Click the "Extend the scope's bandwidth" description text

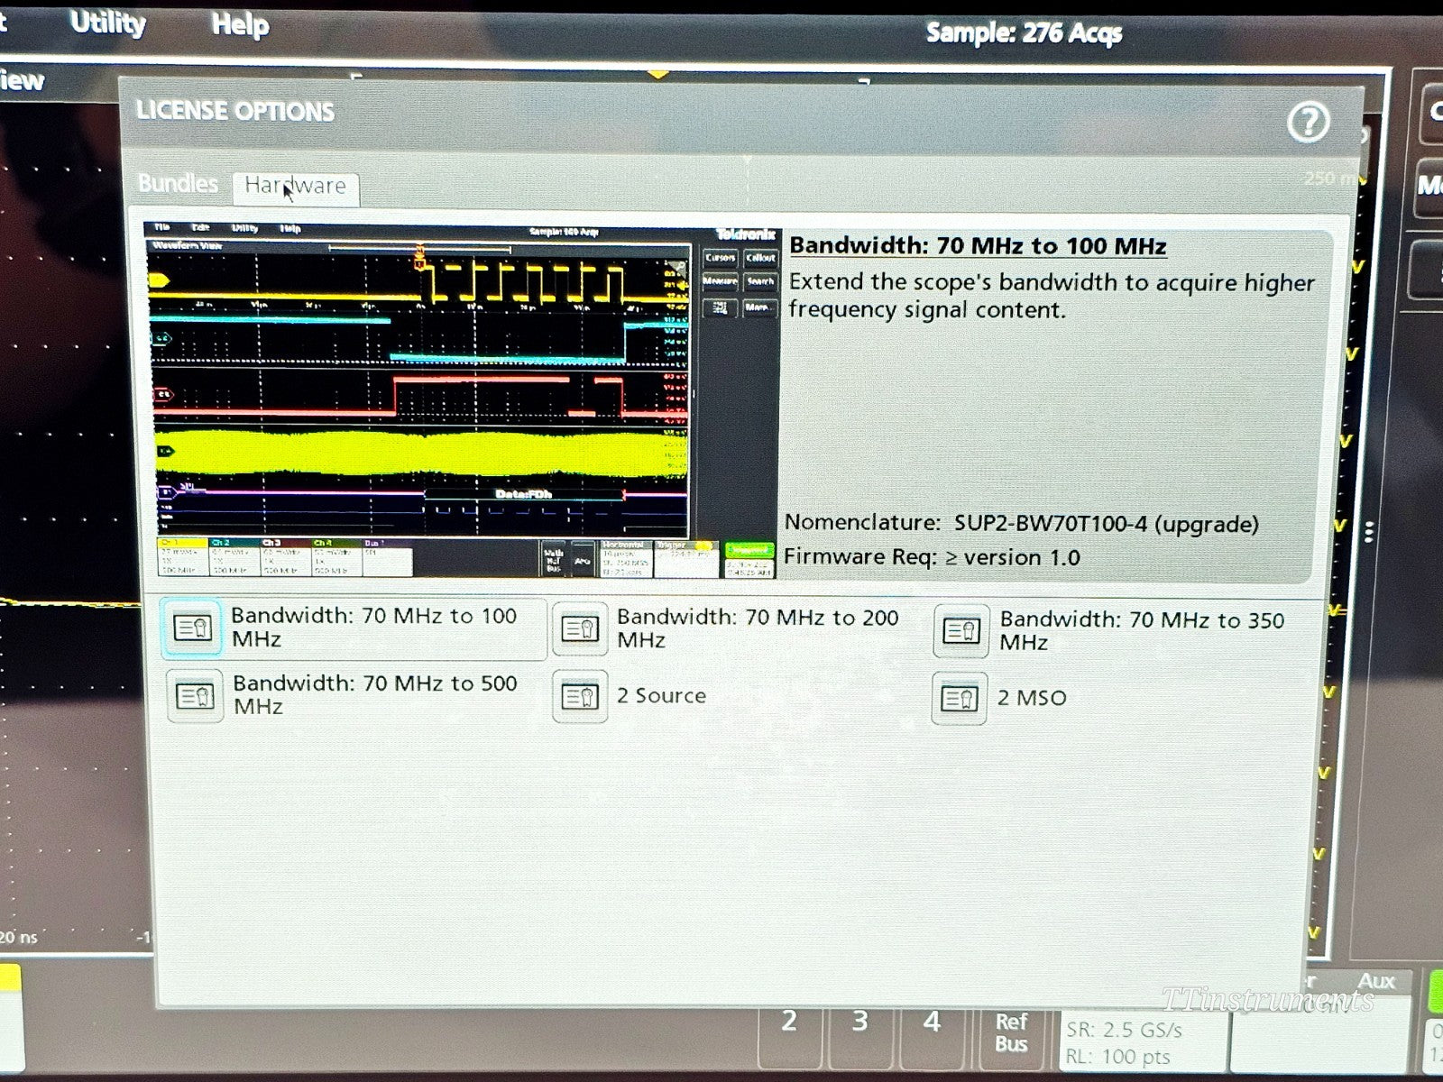coord(1052,296)
